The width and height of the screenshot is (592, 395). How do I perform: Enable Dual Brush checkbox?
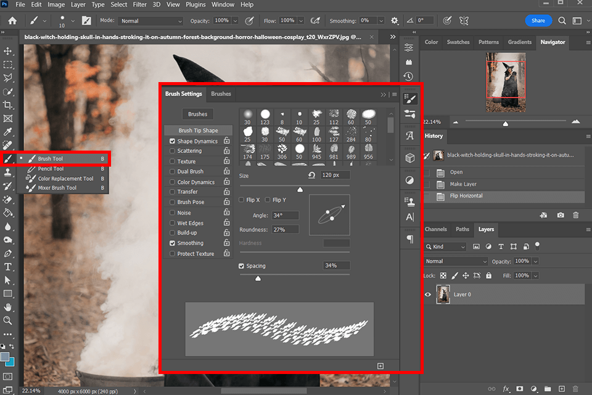[x=172, y=171]
